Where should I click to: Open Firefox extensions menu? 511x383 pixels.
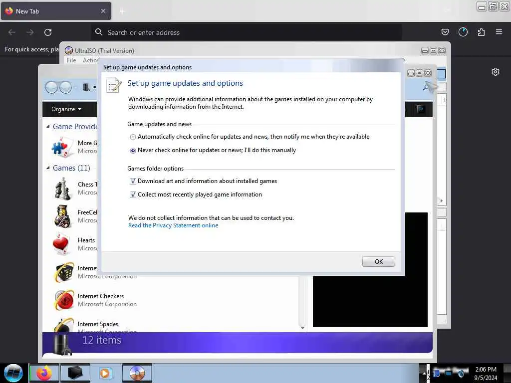click(x=481, y=32)
